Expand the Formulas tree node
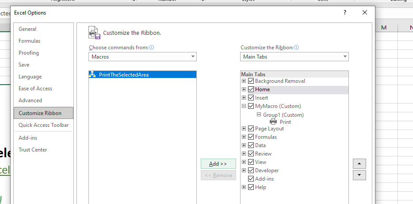Screen dimensions: 413x204 pyautogui.click(x=244, y=137)
